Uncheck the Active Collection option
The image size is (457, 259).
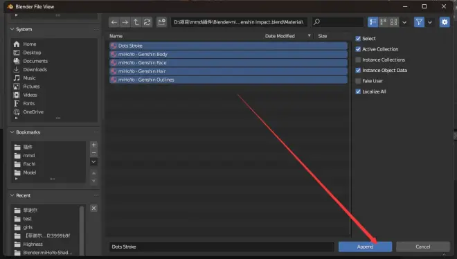[358, 49]
